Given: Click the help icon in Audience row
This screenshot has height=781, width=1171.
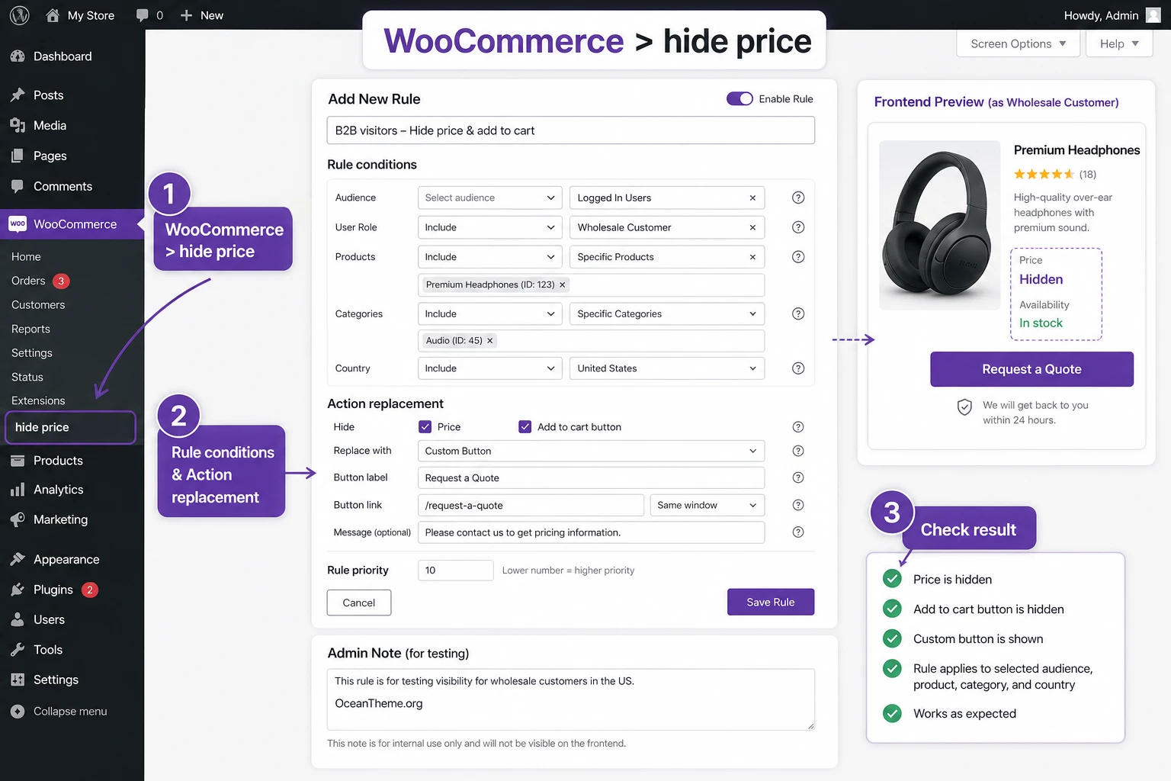Looking at the screenshot, I should 798,198.
